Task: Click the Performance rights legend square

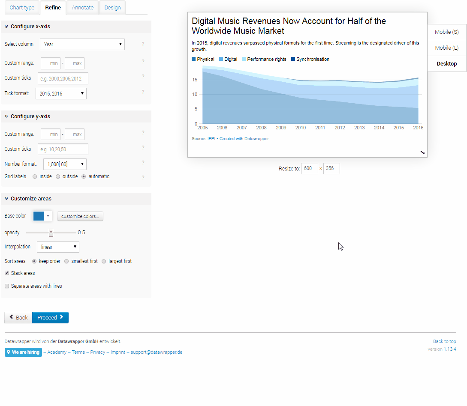Action: (244, 59)
